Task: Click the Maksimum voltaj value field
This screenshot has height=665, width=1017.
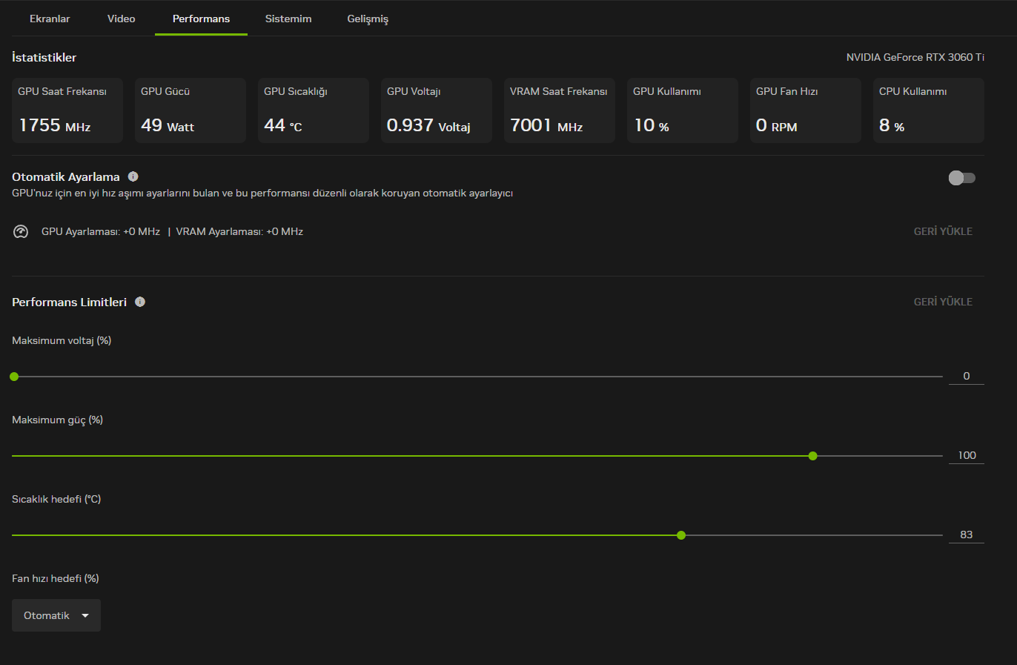Action: (967, 376)
